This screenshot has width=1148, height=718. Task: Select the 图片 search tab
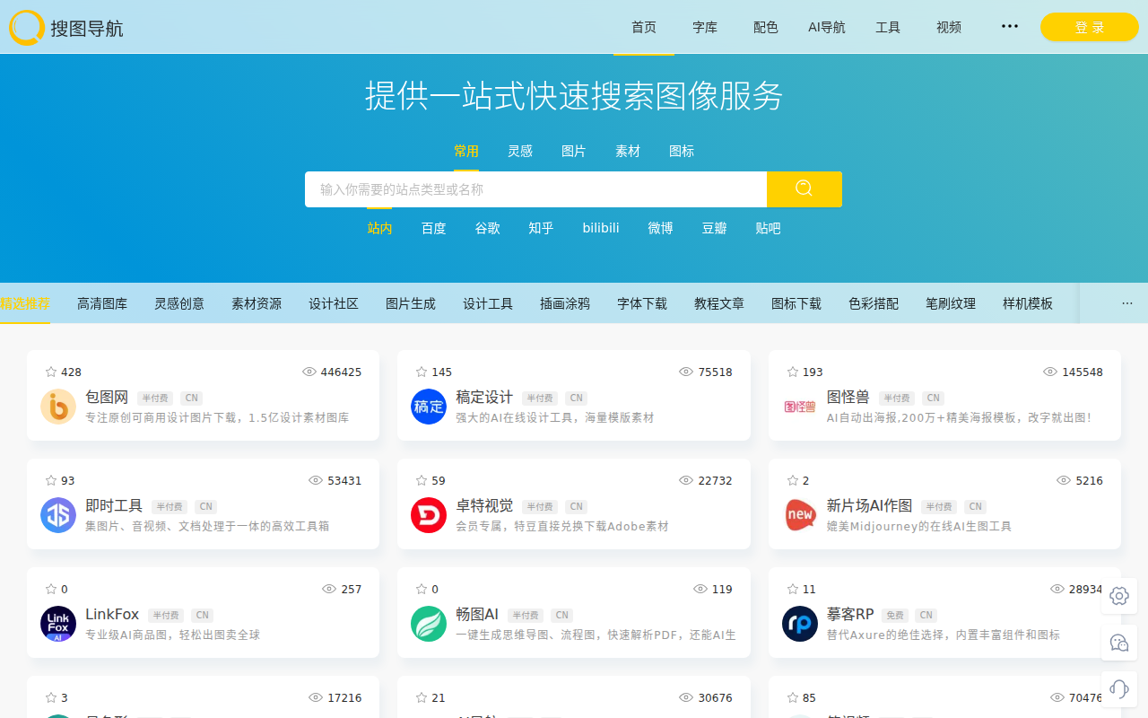click(574, 151)
